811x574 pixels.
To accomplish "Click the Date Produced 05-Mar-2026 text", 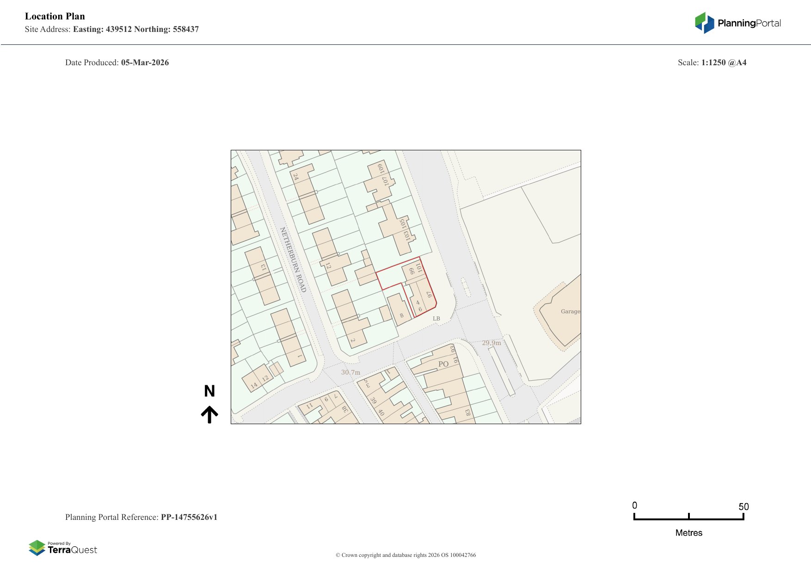I will pos(117,62).
